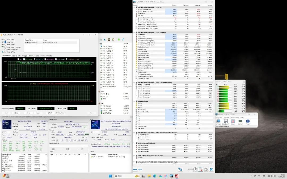Click the blue X close-sensors icon

(x=211, y=169)
